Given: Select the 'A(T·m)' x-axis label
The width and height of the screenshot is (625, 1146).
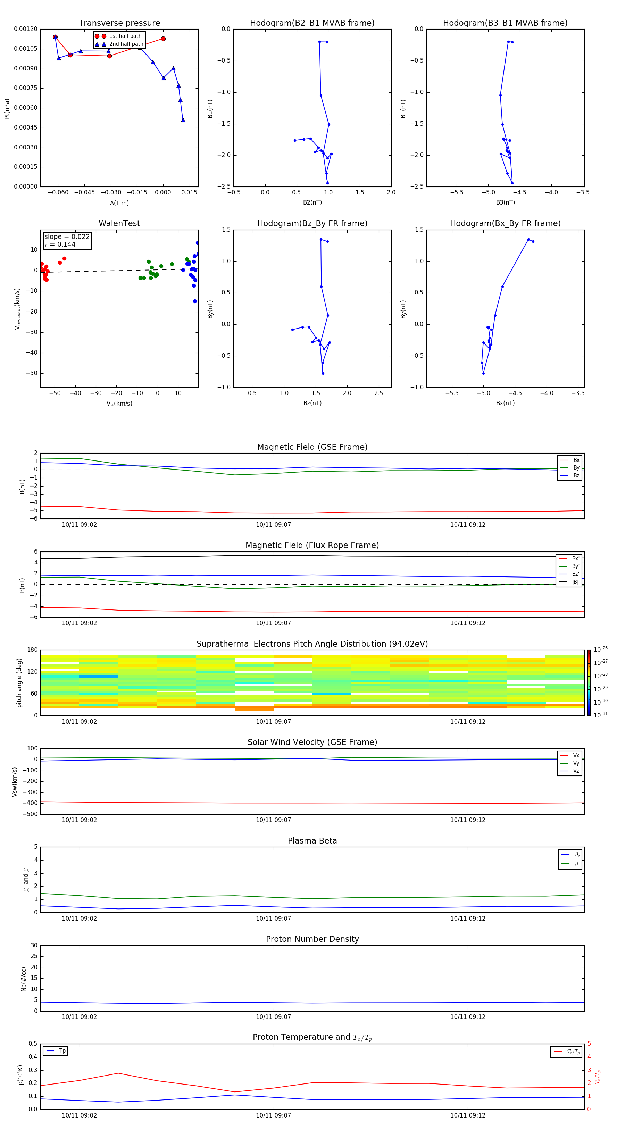Looking at the screenshot, I should 119,203.
